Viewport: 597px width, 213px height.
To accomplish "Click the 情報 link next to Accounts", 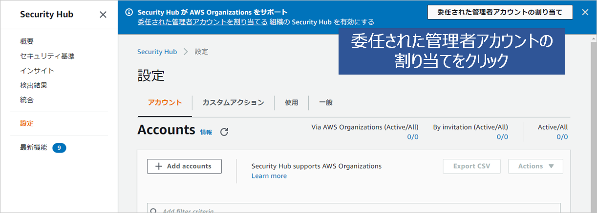I will pos(206,132).
